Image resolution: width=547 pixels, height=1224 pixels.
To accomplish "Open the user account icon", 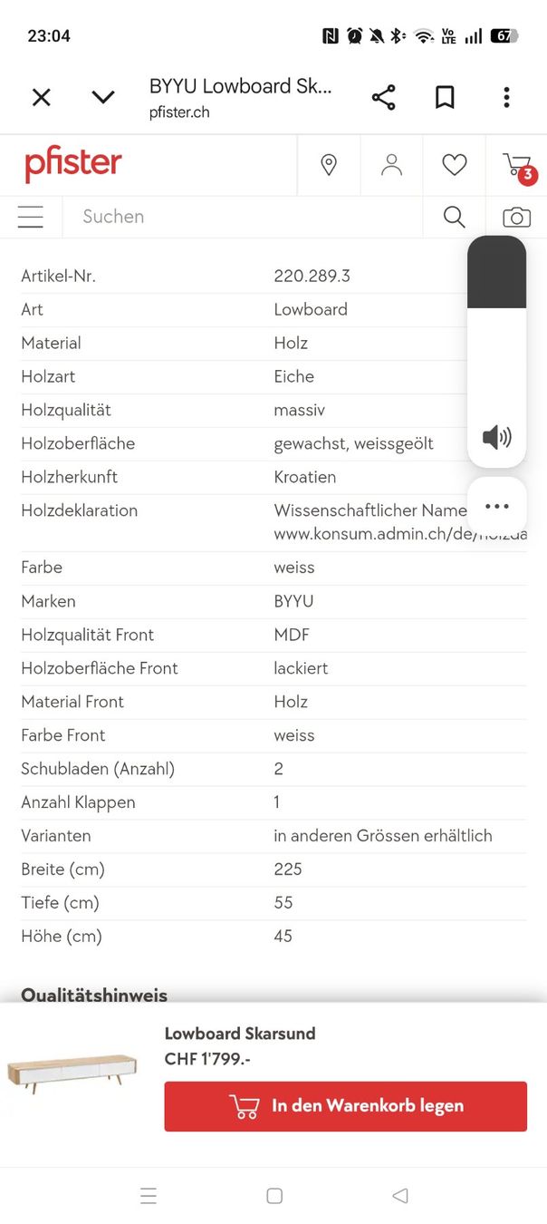I will 391,165.
